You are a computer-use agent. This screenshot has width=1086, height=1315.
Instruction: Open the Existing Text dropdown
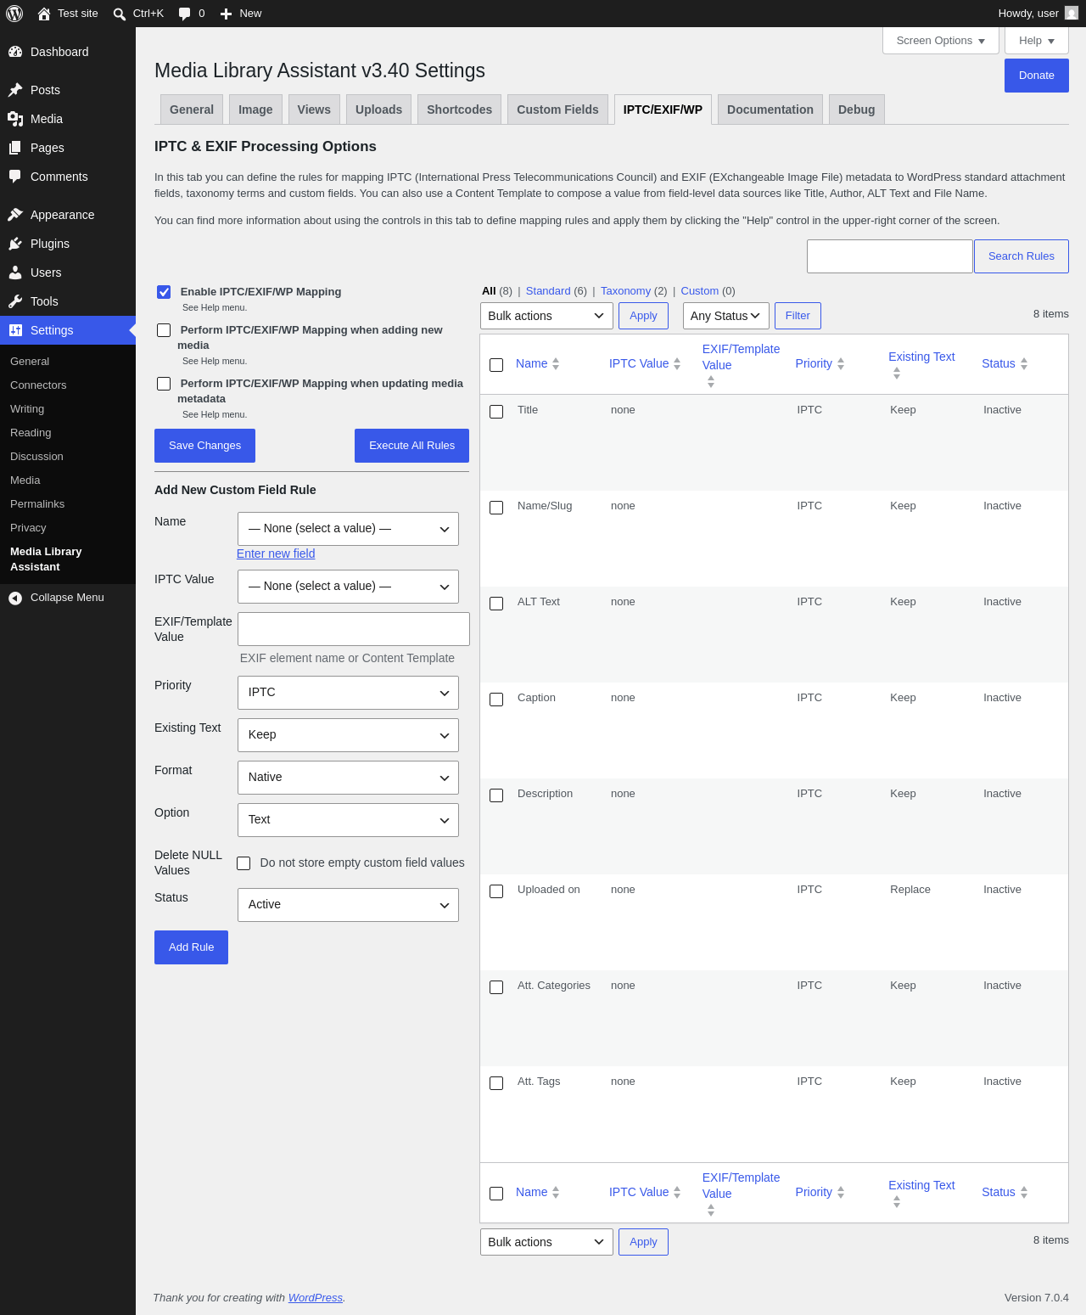point(348,735)
